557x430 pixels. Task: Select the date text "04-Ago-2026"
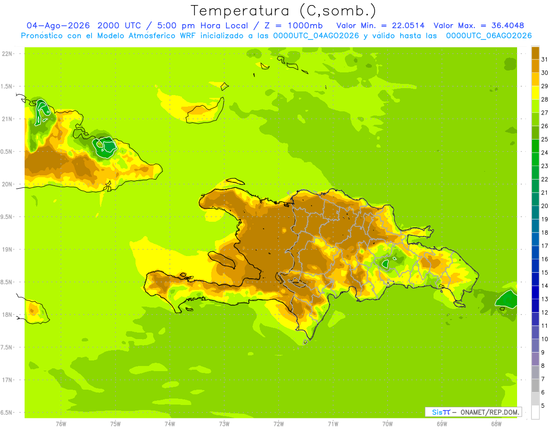[58, 26]
